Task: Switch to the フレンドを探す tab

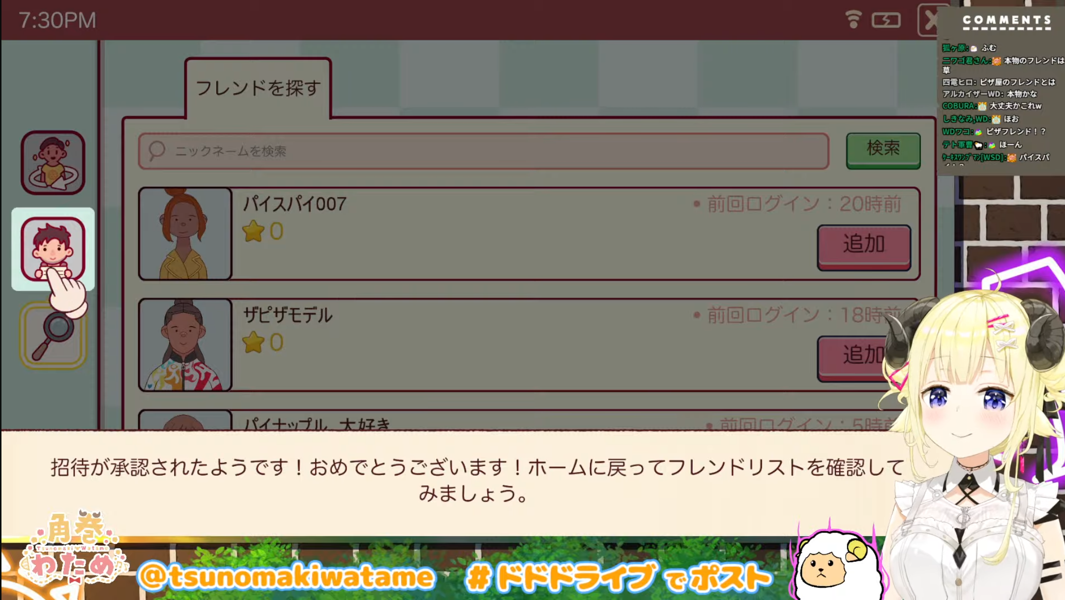Action: click(x=258, y=88)
